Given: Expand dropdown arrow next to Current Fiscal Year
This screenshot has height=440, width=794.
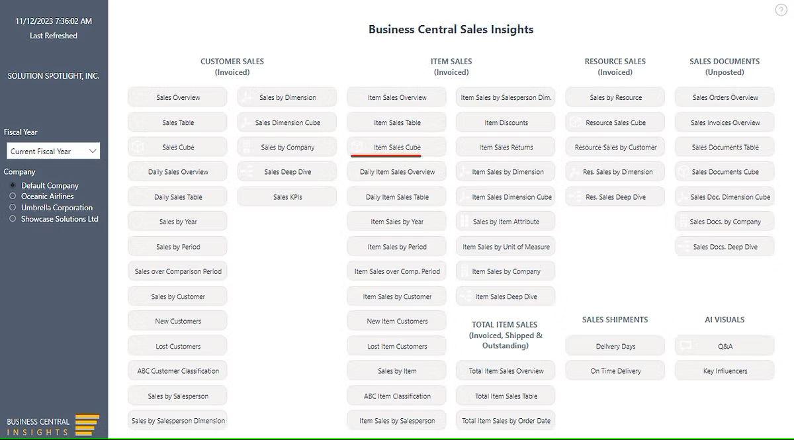Looking at the screenshot, I should pos(93,152).
